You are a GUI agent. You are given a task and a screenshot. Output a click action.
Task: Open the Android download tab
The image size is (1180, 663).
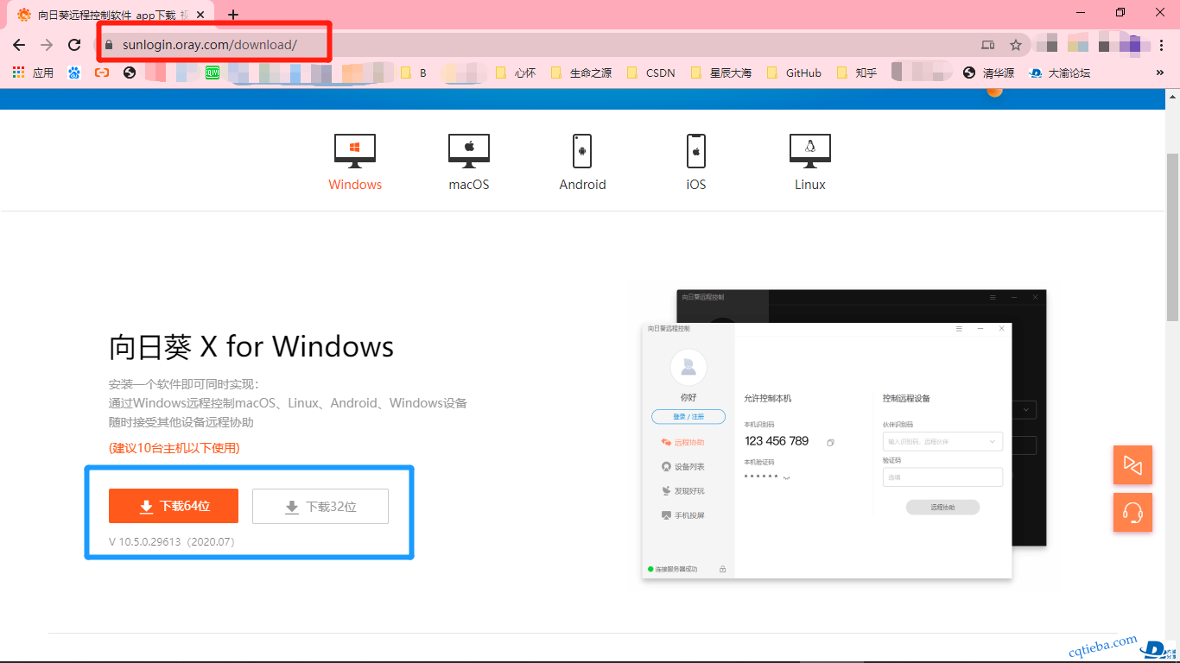point(582,161)
